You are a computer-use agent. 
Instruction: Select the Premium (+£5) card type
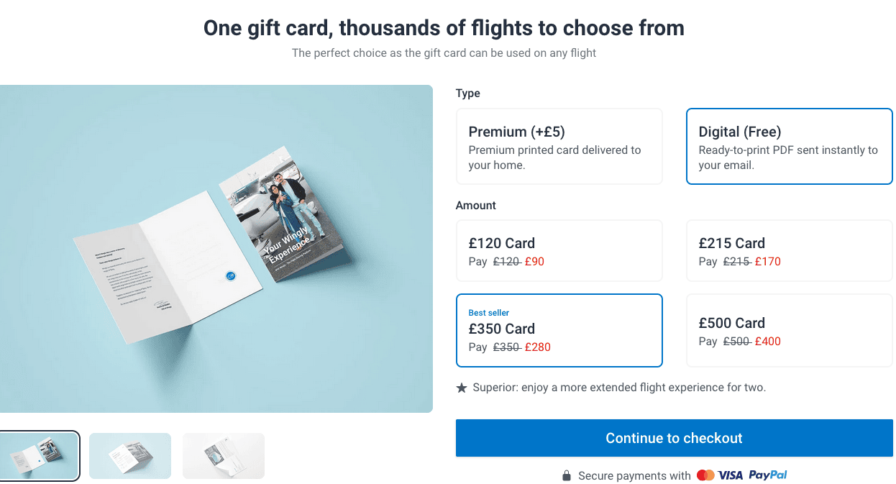559,147
